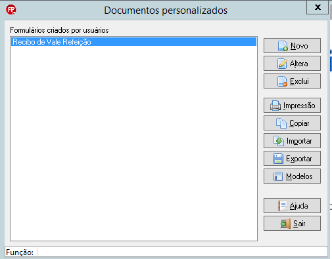Click the empty area of forms list
332x259 pixels.
pos(133,142)
